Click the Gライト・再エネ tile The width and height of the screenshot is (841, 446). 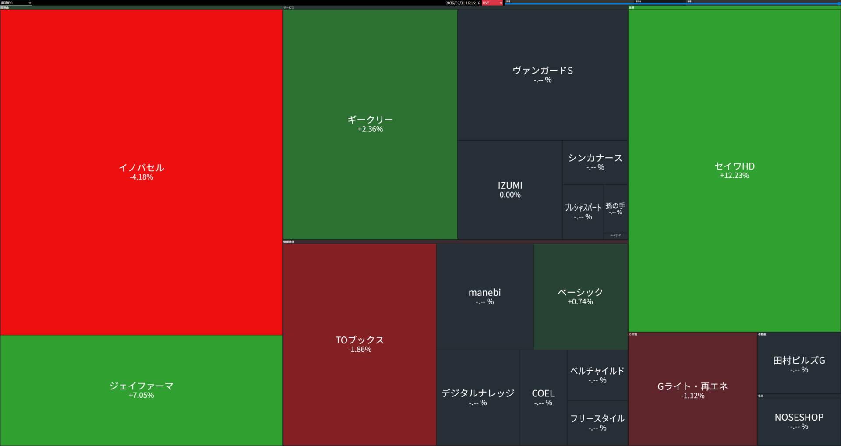point(693,390)
